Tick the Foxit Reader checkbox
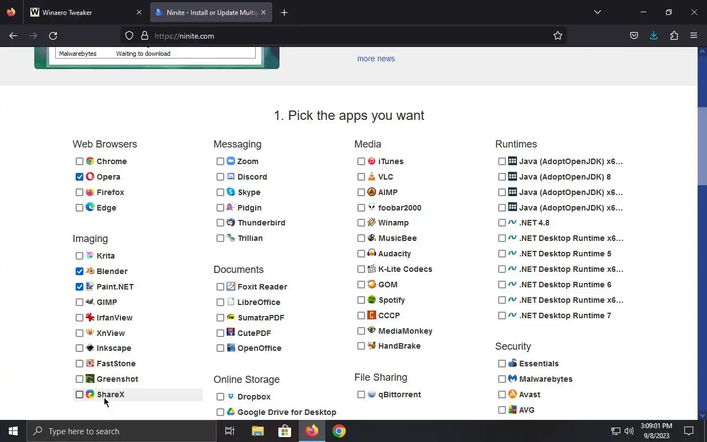 click(220, 287)
